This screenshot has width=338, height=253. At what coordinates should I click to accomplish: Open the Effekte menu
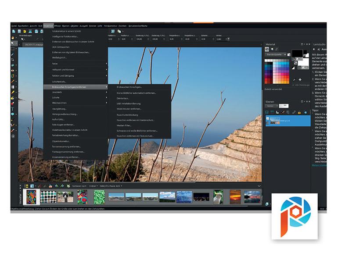tap(58, 26)
